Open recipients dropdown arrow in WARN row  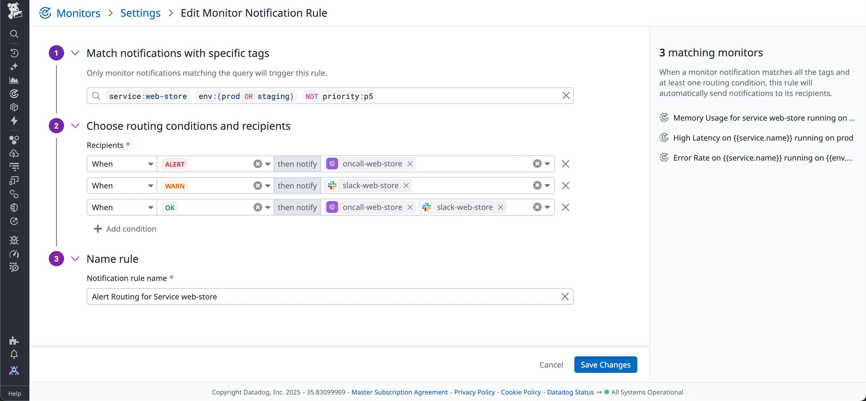point(547,186)
